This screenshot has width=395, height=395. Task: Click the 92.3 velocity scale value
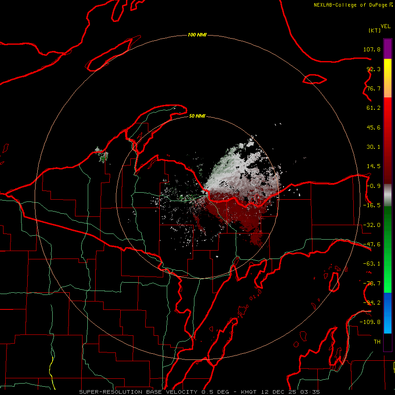click(x=373, y=69)
